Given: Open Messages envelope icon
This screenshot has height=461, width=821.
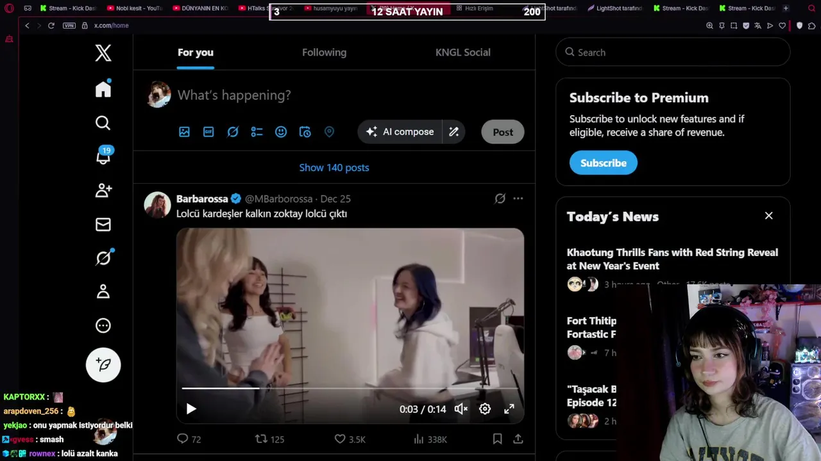Looking at the screenshot, I should point(103,224).
